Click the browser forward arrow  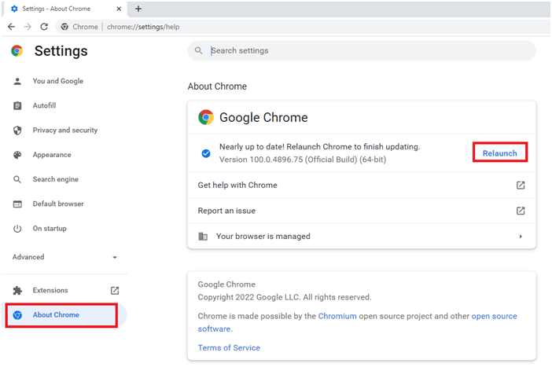(28, 27)
